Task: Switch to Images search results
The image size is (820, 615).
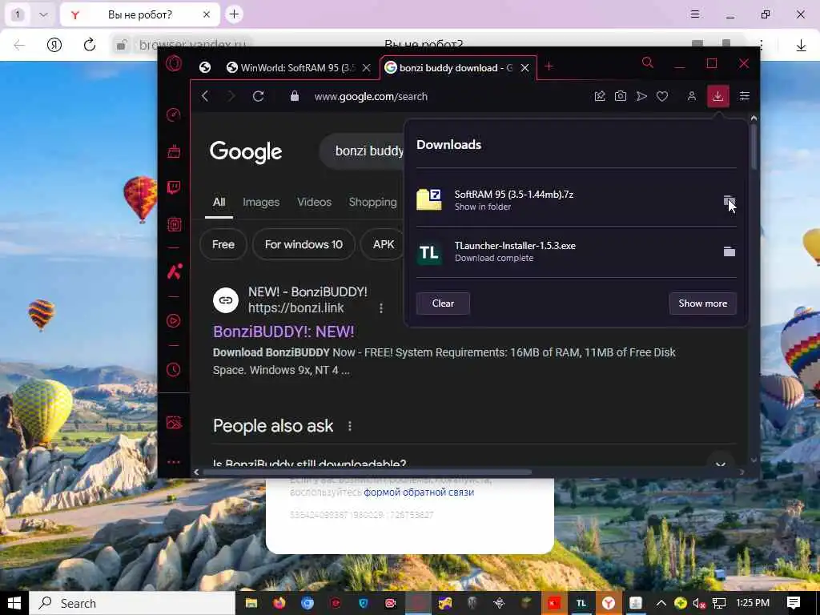Action: coord(261,202)
